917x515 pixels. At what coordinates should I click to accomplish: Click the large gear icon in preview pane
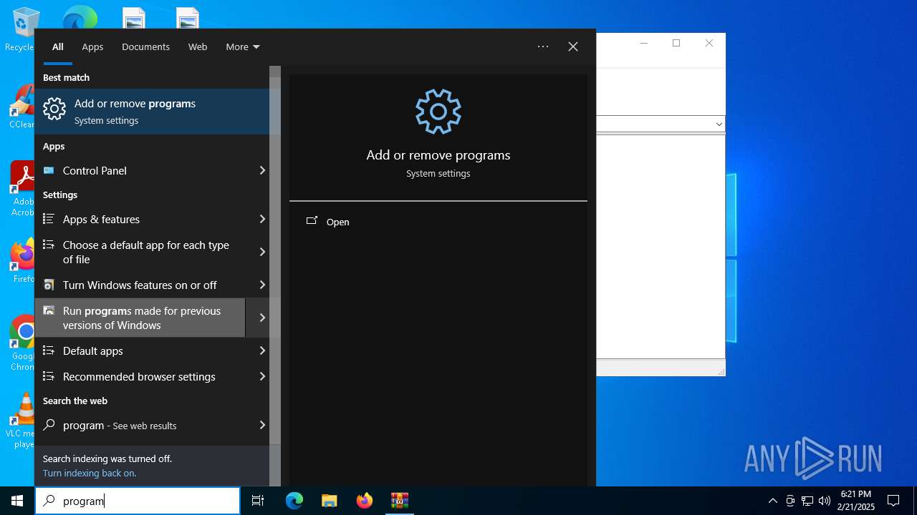(438, 112)
